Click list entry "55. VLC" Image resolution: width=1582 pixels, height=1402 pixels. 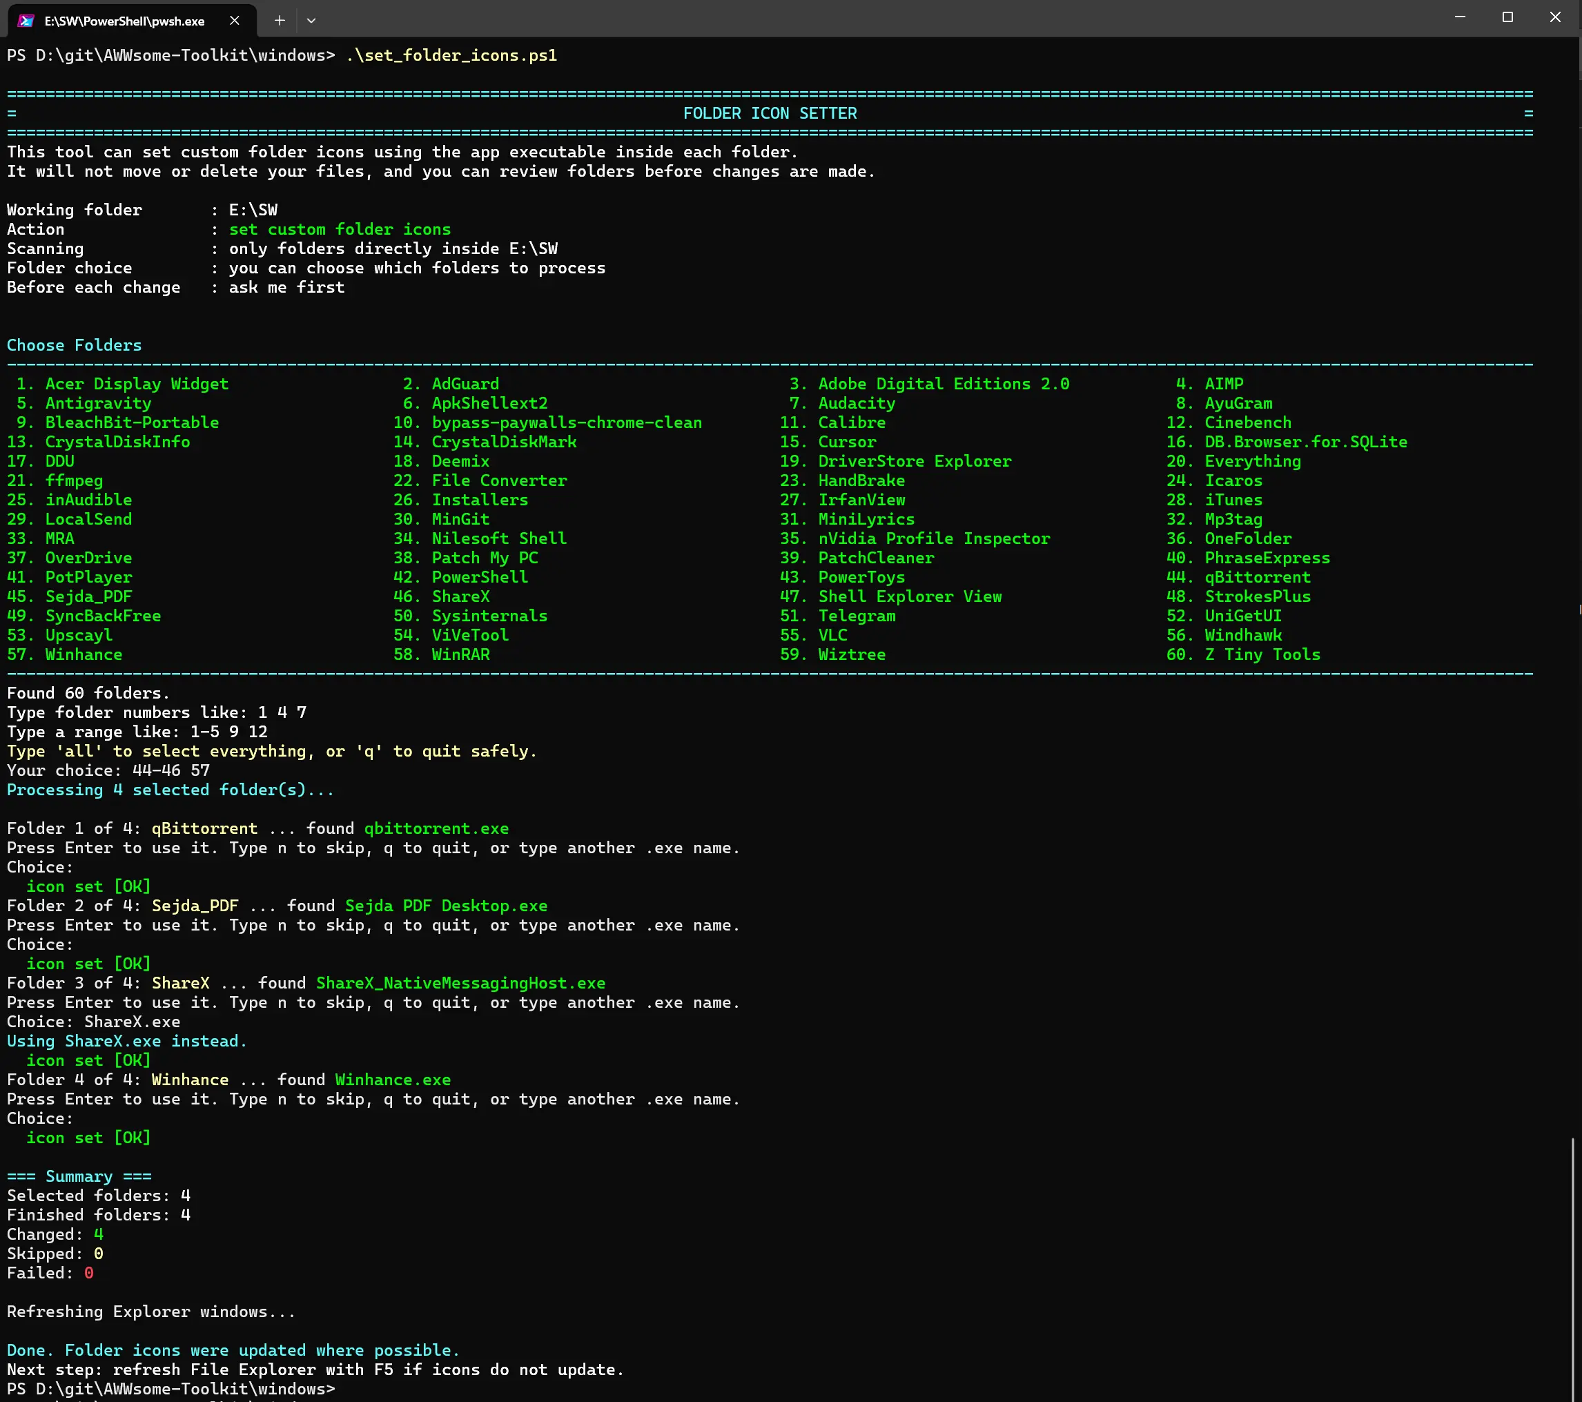click(x=814, y=636)
